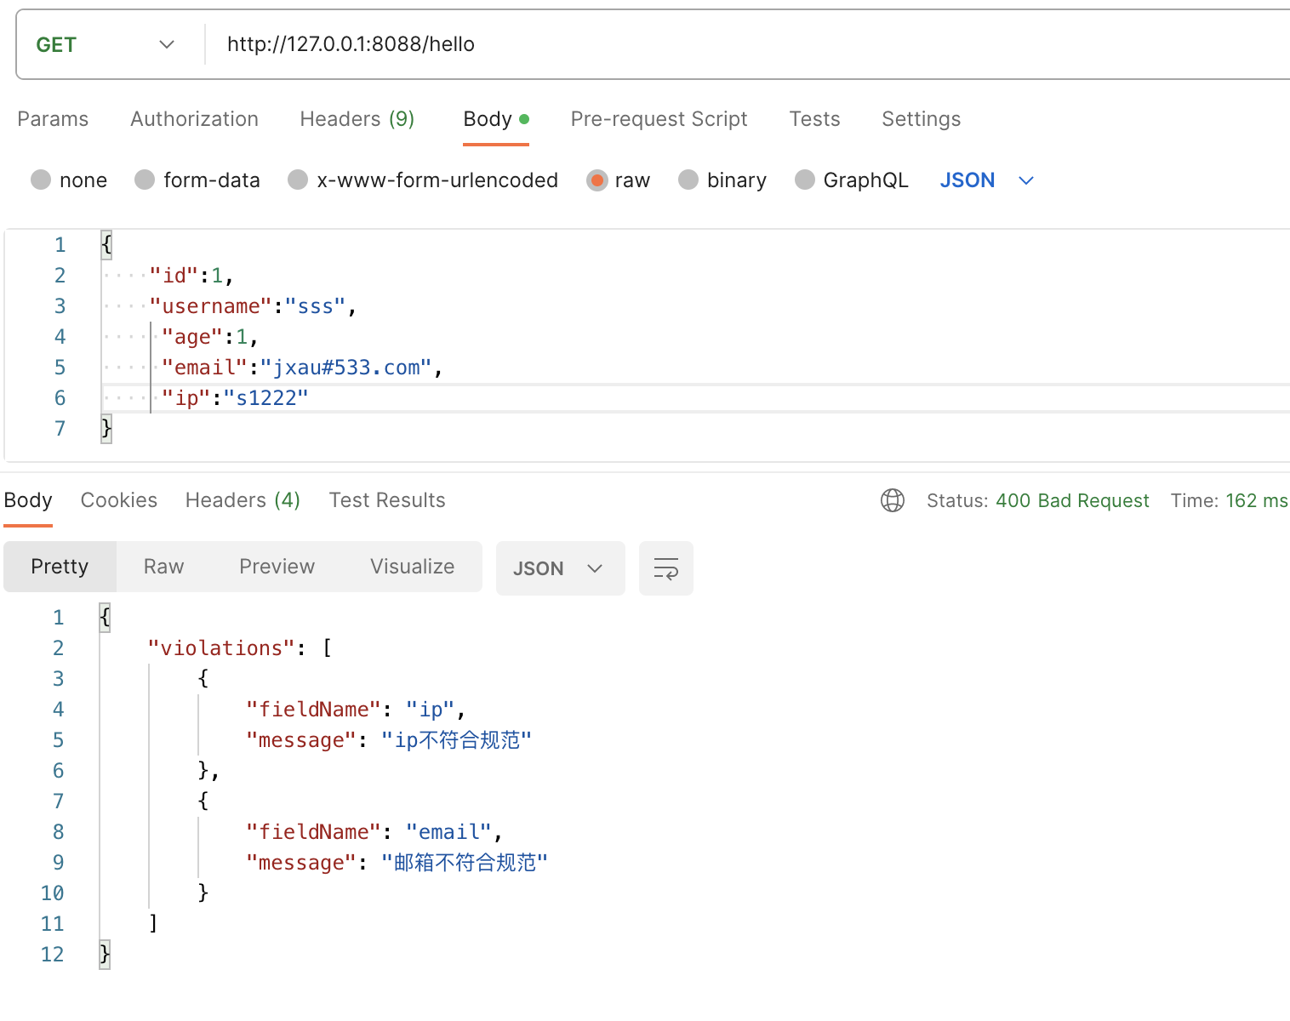Show the response Cookies tab
This screenshot has height=1021, width=1290.
point(119,500)
